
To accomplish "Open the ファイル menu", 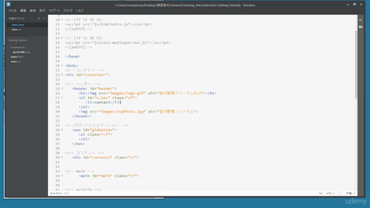I will pyautogui.click(x=12, y=10).
